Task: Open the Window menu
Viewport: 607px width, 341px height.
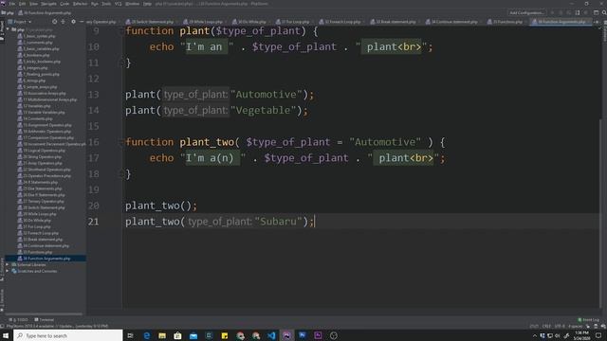Action: [x=132, y=4]
